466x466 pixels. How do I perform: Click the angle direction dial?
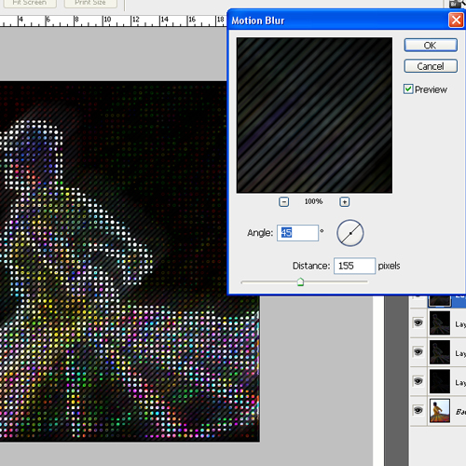tap(350, 233)
